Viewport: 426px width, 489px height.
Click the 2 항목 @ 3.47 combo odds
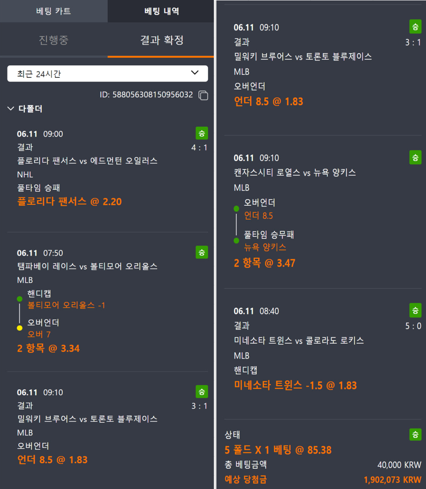pos(265,263)
